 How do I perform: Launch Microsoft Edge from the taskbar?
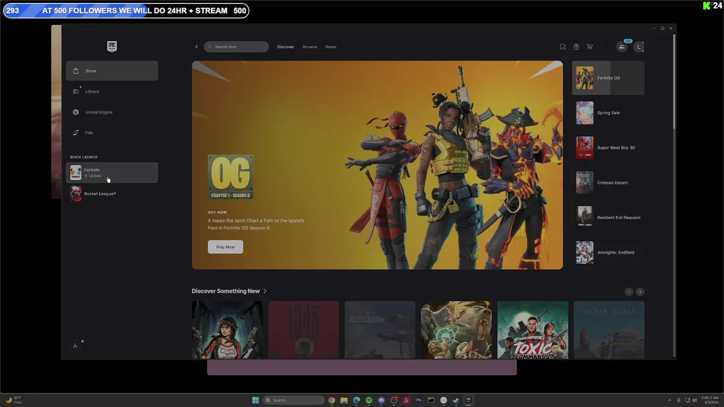pos(356,400)
